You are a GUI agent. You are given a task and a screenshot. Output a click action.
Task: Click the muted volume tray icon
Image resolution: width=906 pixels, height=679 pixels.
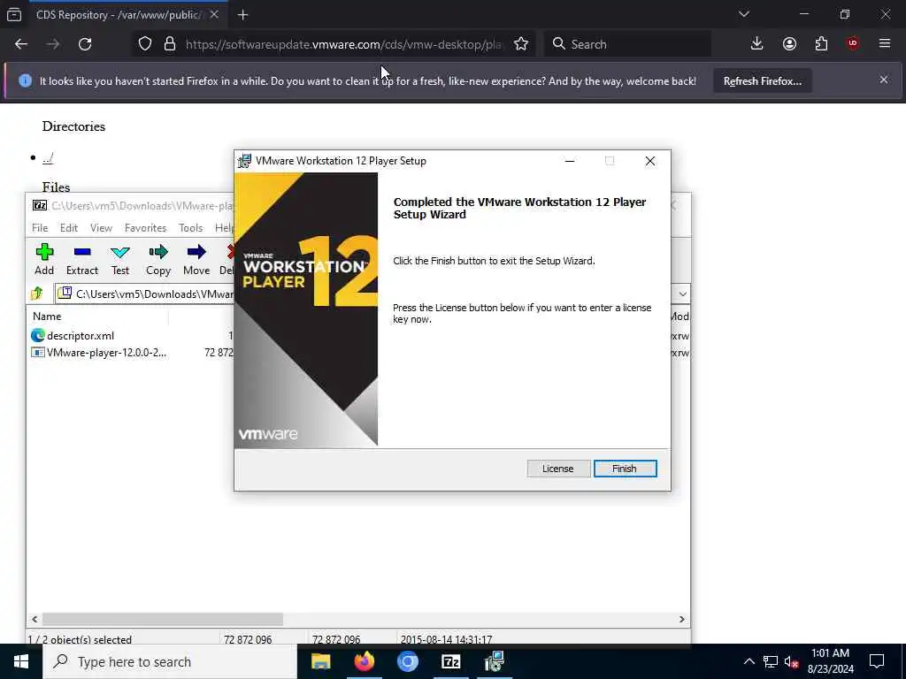coord(791,662)
